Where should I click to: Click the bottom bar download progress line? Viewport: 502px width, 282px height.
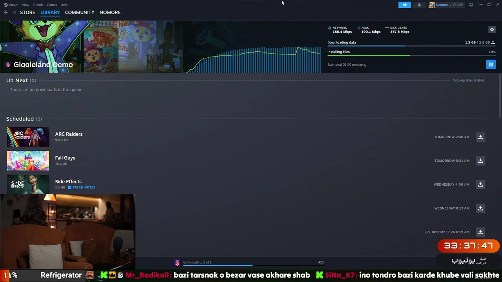coord(254,266)
